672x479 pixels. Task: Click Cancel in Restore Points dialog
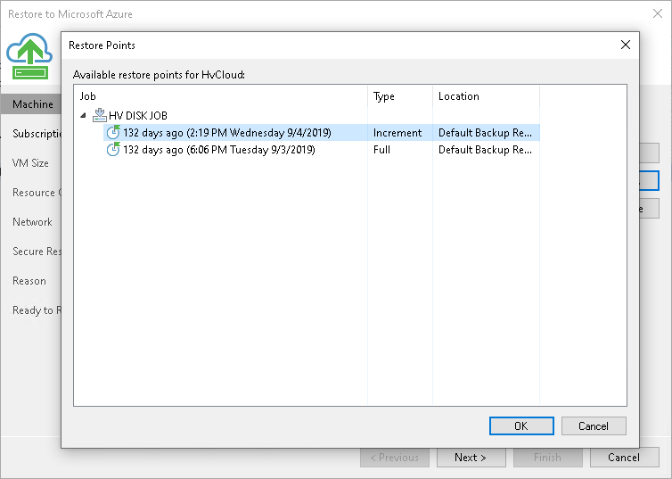pyautogui.click(x=594, y=425)
